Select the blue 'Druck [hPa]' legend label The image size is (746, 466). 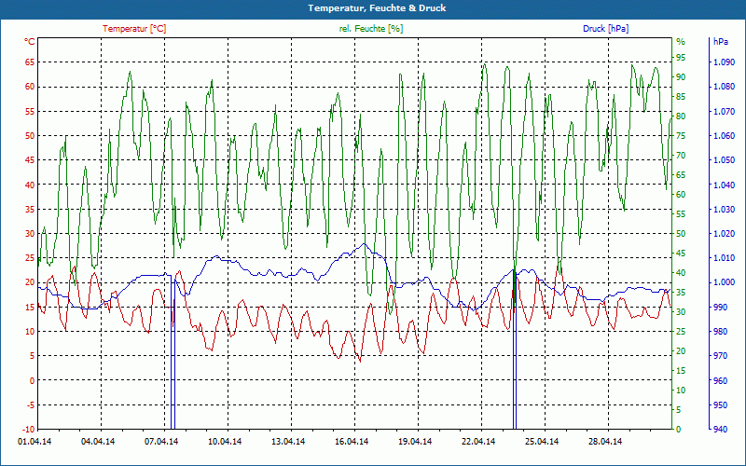[x=605, y=29]
